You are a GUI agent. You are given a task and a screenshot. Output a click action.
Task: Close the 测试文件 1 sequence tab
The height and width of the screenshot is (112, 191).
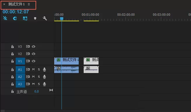[4, 4]
